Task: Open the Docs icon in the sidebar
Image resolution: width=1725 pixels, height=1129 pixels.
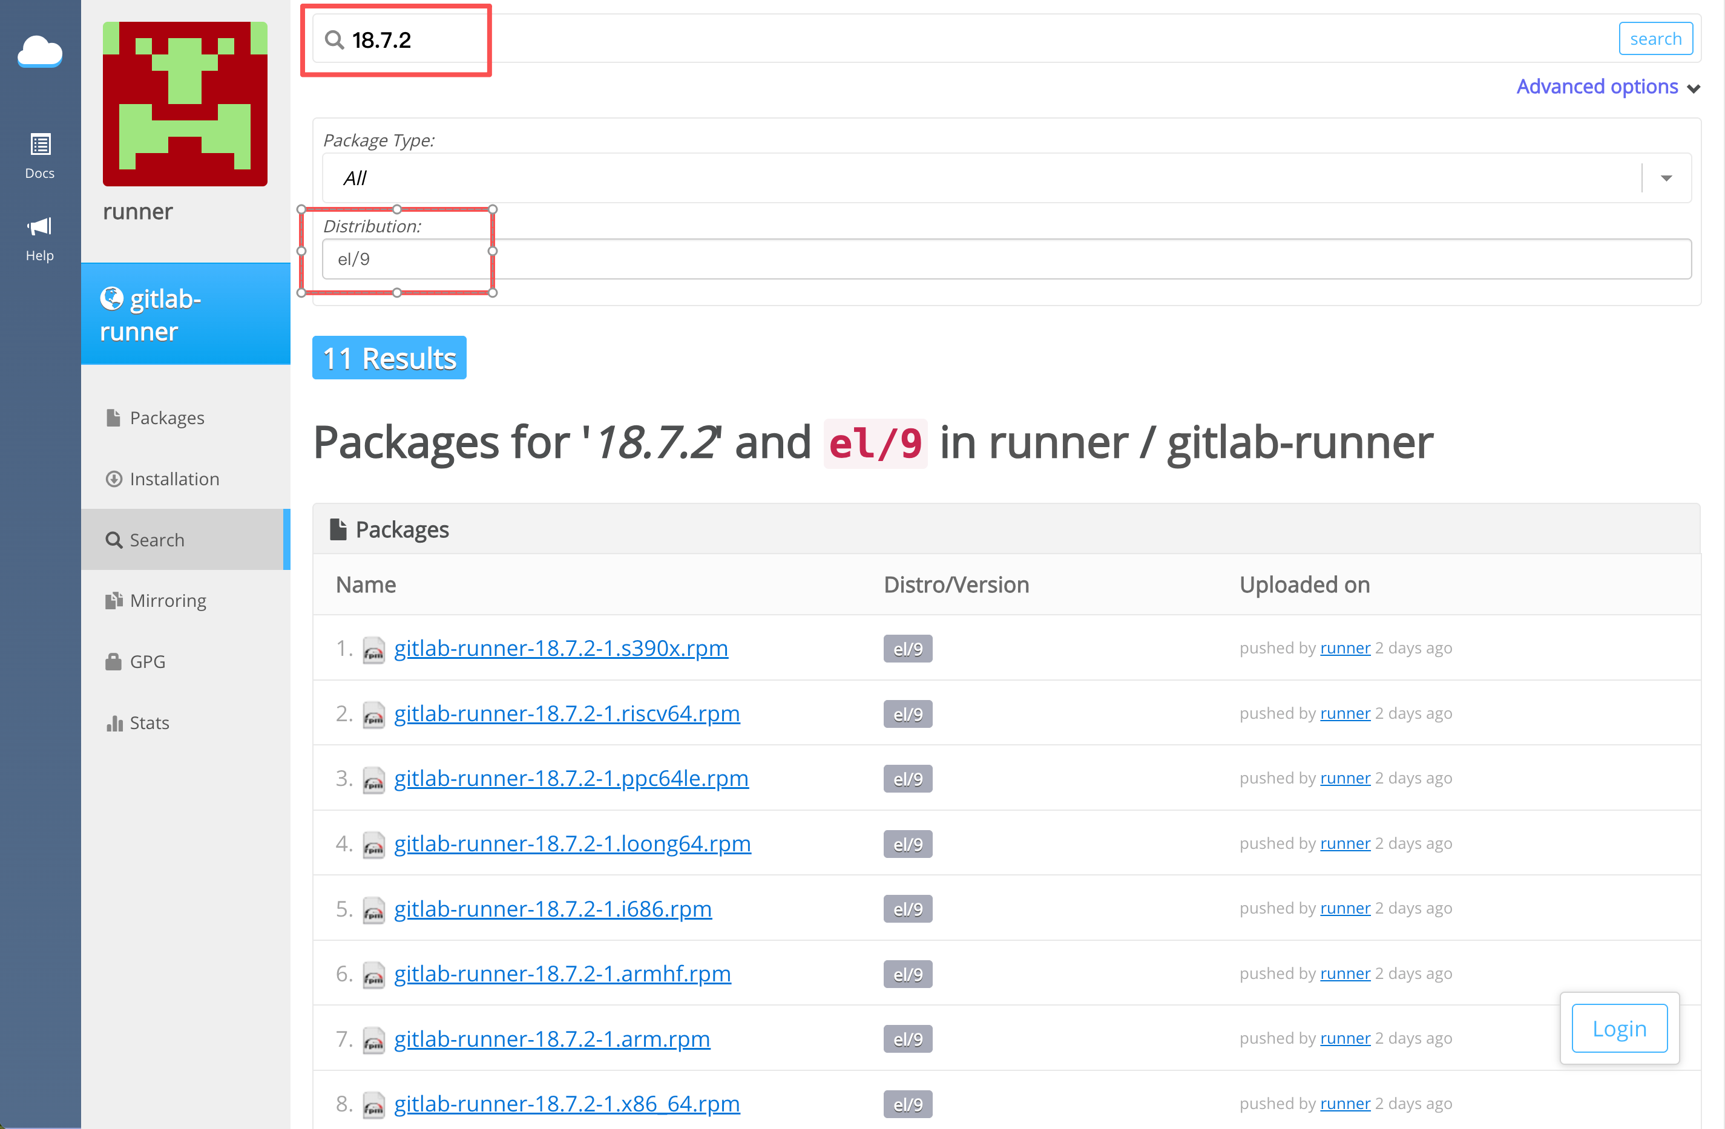Action: click(x=40, y=145)
